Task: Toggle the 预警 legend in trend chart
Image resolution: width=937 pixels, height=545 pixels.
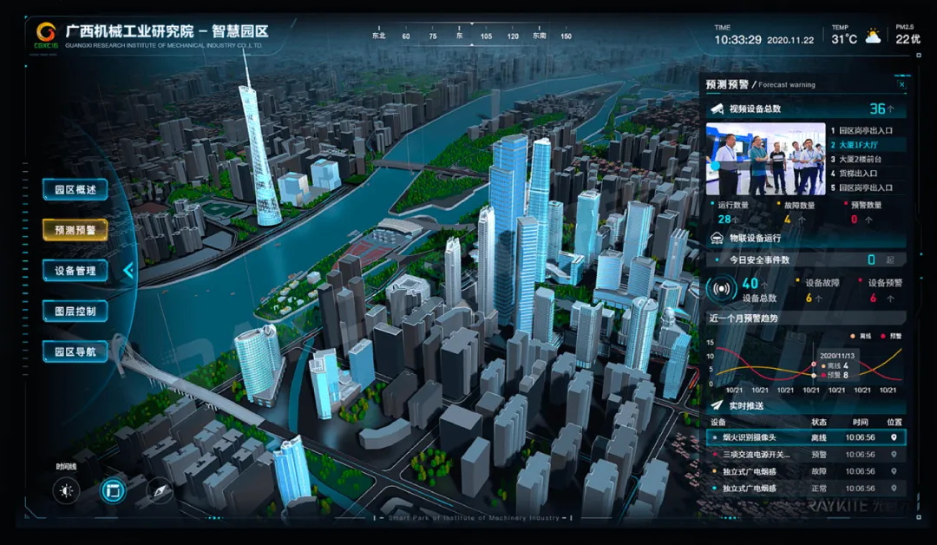Action: point(892,337)
